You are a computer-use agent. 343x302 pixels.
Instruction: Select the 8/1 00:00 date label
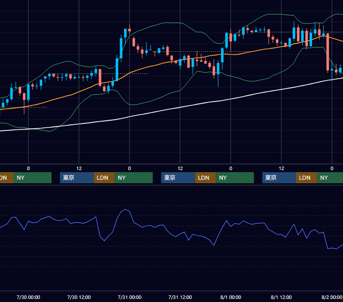click(231, 297)
